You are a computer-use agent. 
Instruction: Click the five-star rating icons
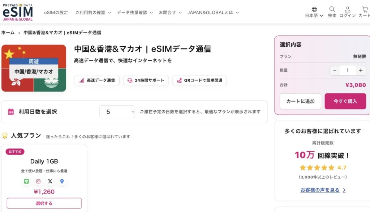317,168
